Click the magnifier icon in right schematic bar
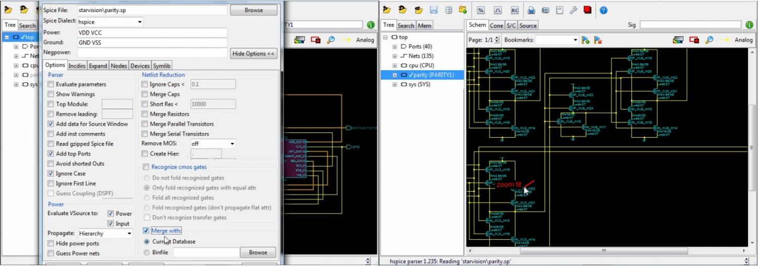 [x=709, y=40]
